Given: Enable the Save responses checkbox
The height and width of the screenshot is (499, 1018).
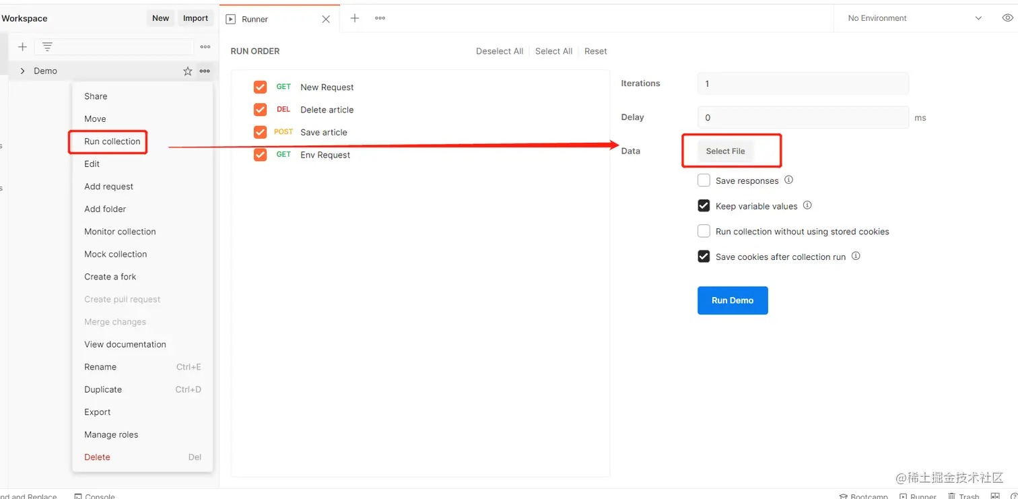Looking at the screenshot, I should pyautogui.click(x=704, y=180).
